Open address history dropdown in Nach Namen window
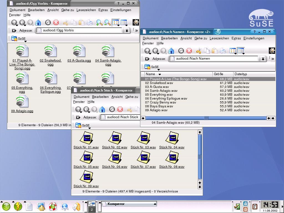This screenshot has height=213, width=284. point(263,59)
